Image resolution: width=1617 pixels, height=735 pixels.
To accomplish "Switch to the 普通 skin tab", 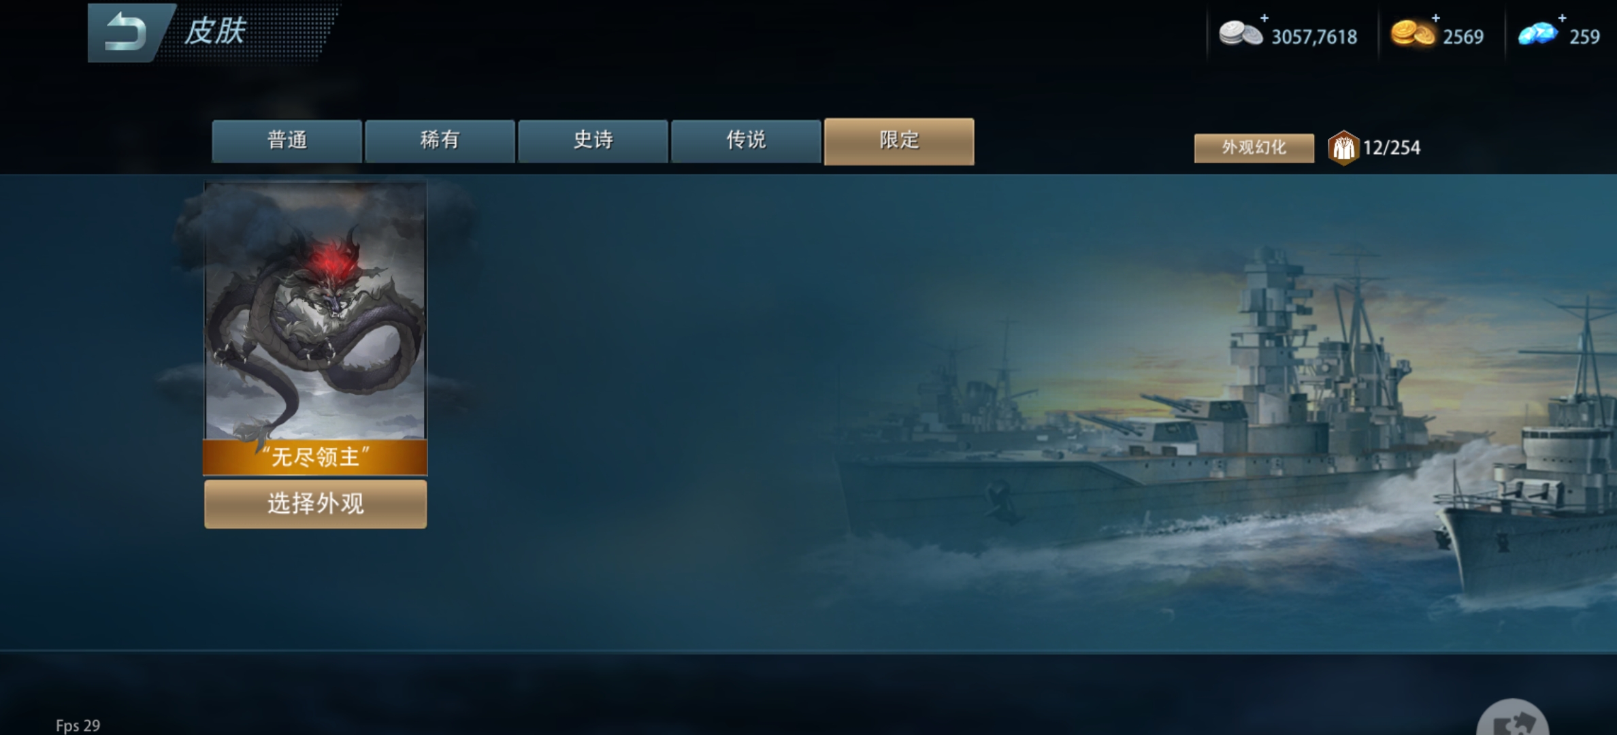I will (x=287, y=141).
